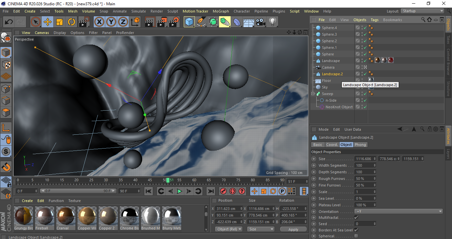The width and height of the screenshot is (452, 239).
Task: Go to the end of animation
Action: [210, 191]
